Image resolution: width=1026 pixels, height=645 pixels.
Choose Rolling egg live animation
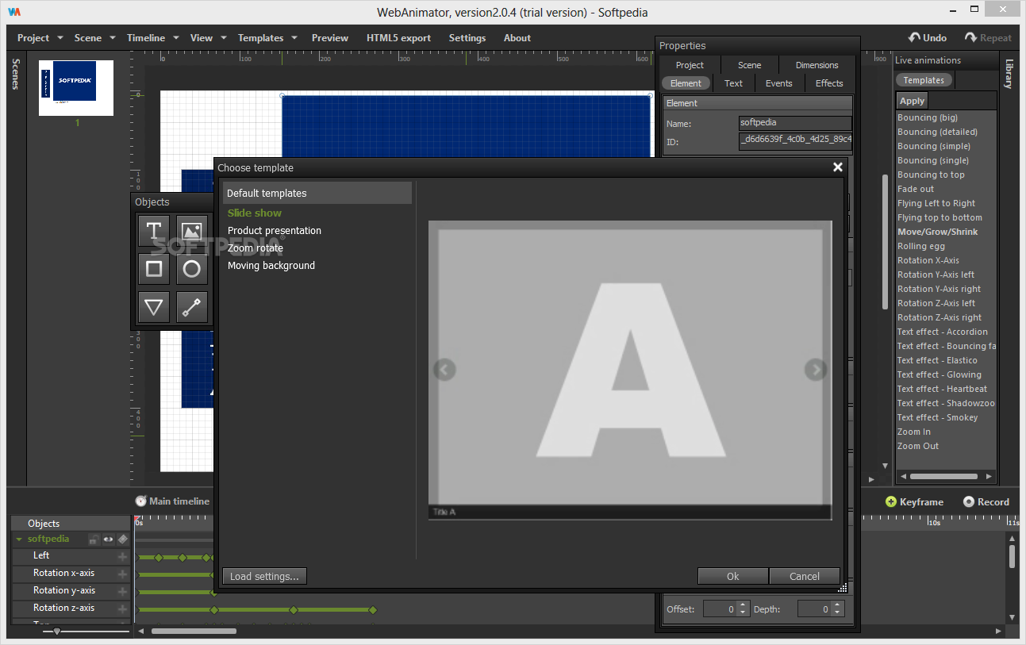pyautogui.click(x=921, y=246)
